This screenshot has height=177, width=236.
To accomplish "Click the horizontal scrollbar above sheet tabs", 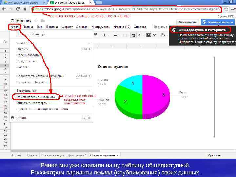I will [x=56, y=151].
